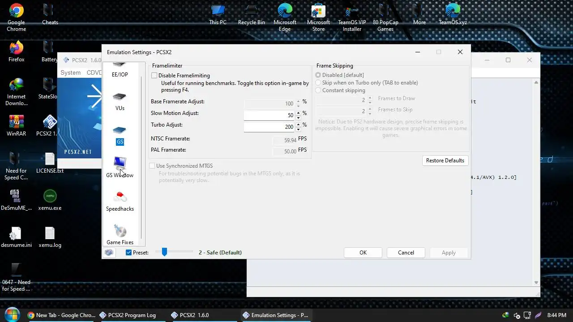Toggle Use Synchronized MTGS checkbox
The width and height of the screenshot is (573, 322).
click(x=152, y=166)
